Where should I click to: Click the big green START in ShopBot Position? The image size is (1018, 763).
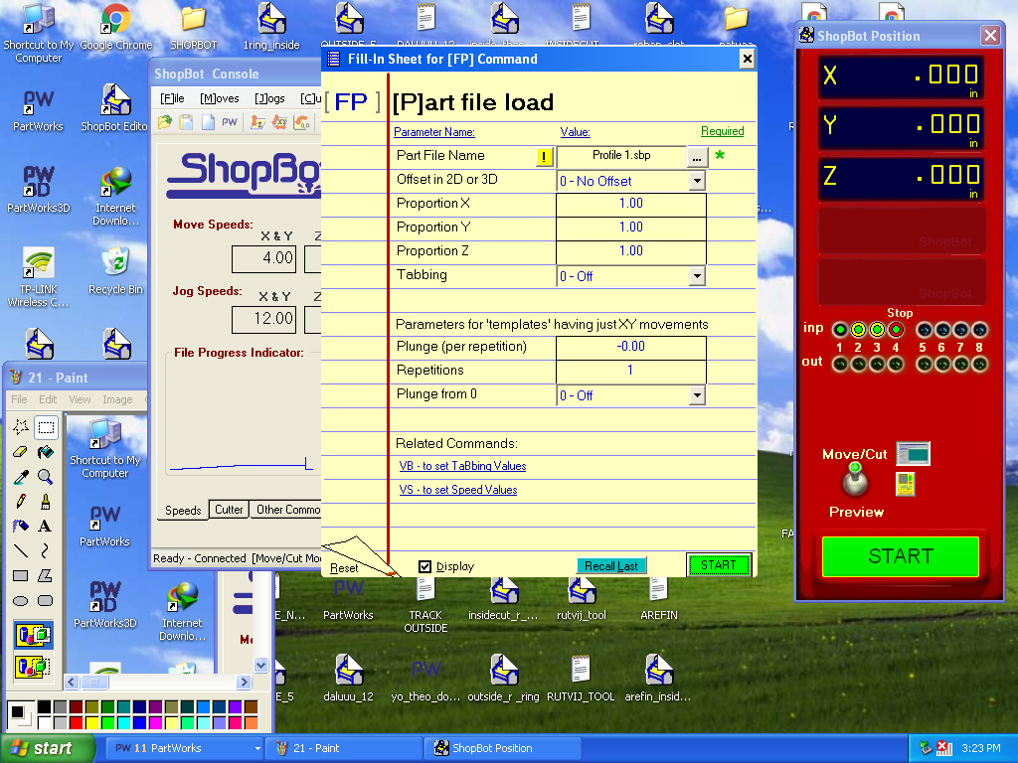click(x=901, y=556)
